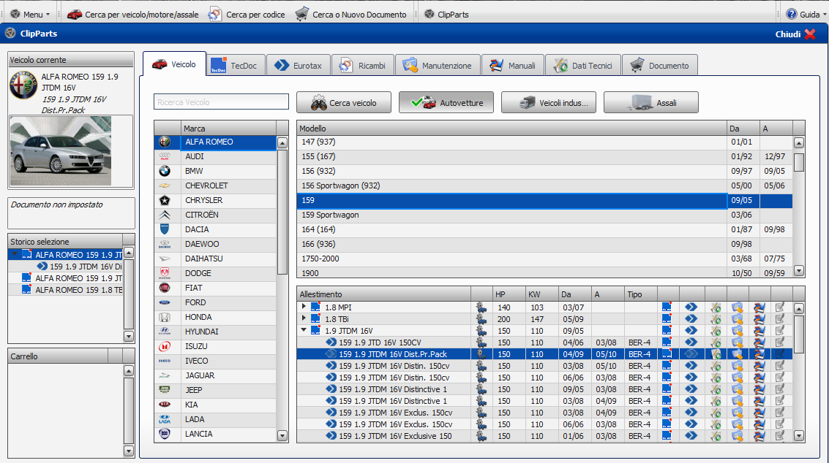Switch to the Documento tab
This screenshot has width=829, height=463.
click(660, 66)
